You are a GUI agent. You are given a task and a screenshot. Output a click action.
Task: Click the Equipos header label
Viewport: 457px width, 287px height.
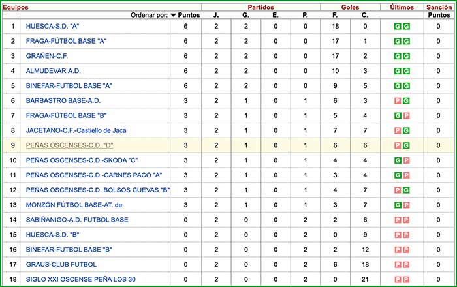(x=15, y=7)
